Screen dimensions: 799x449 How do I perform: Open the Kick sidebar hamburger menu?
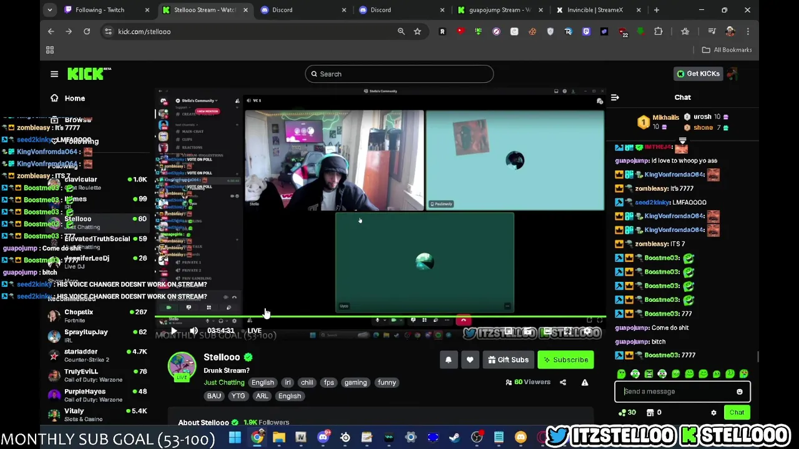click(x=54, y=74)
